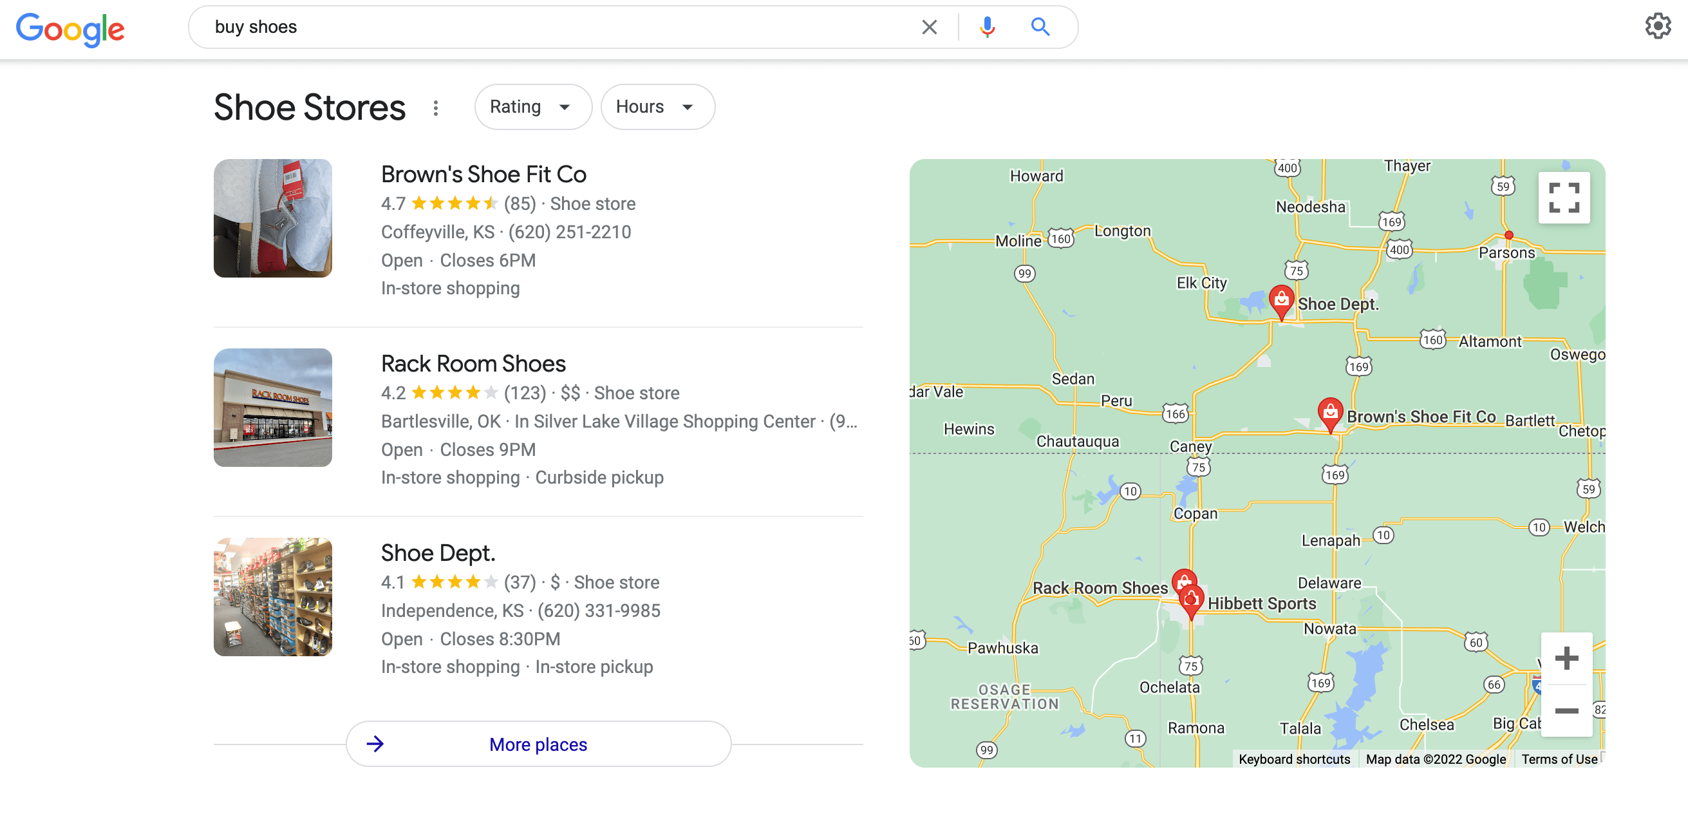Expand the Rating filter dropdown
Viewport: 1688px width, 814px height.
tap(530, 107)
